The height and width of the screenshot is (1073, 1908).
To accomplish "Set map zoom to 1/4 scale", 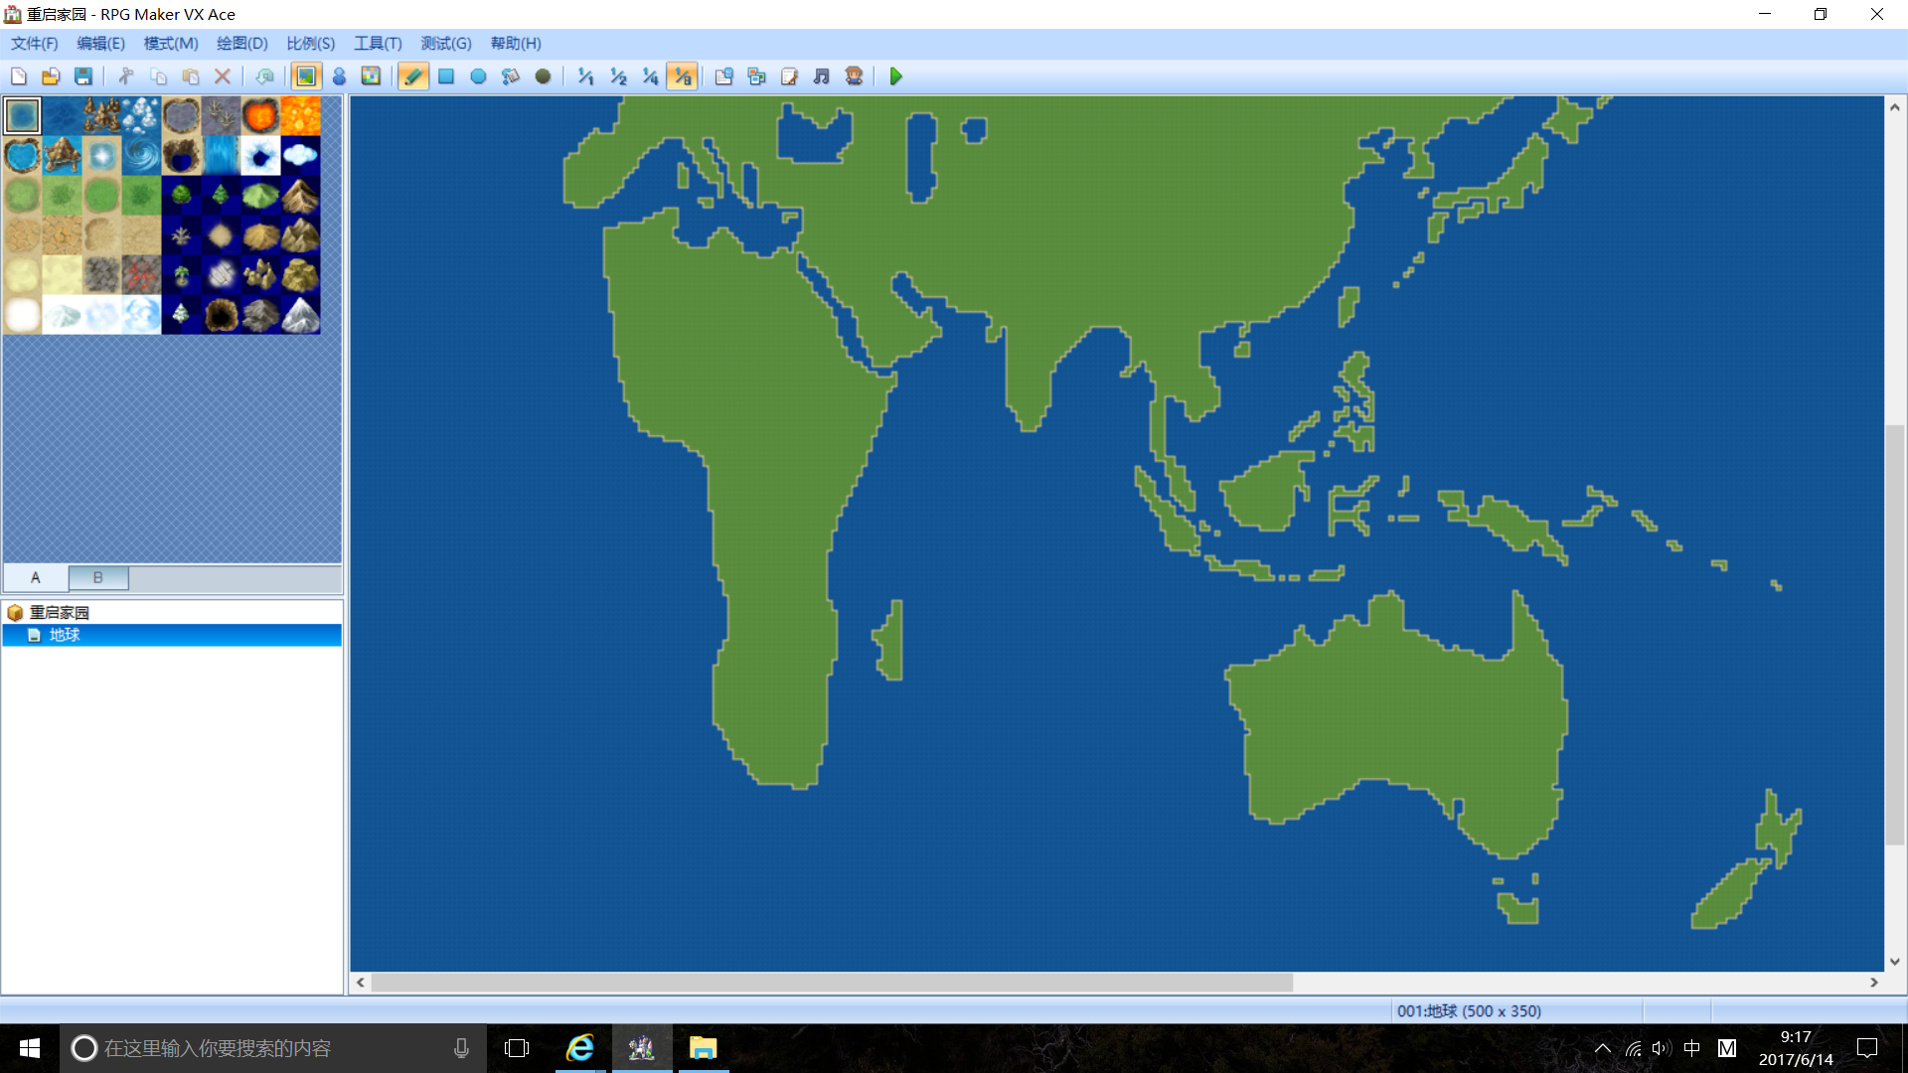I will point(650,77).
